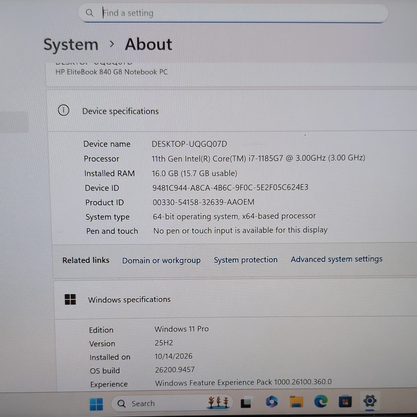Open the Start menu from the taskbar
This screenshot has height=417, width=417.
tap(96, 404)
